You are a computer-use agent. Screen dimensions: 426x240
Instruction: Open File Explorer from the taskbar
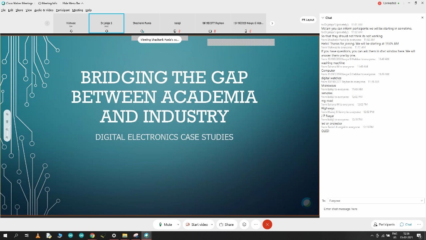125,236
